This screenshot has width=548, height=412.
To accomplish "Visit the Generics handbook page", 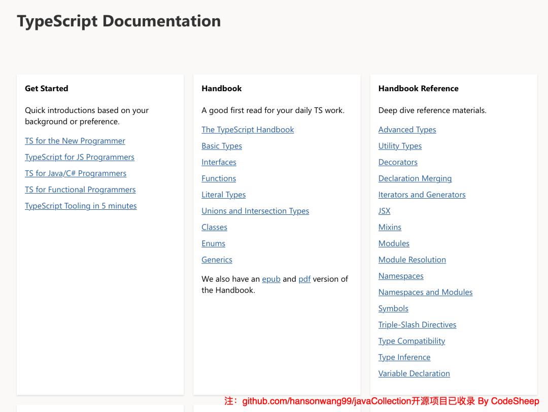I will point(217,259).
